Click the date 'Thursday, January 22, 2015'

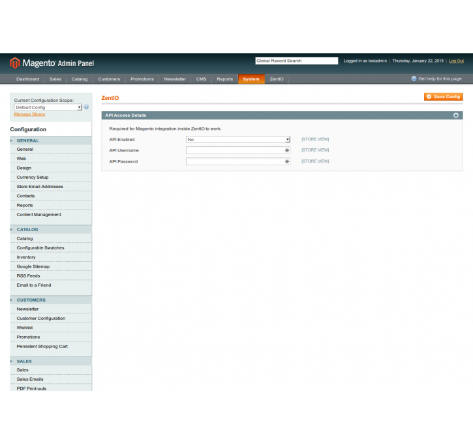coord(418,61)
